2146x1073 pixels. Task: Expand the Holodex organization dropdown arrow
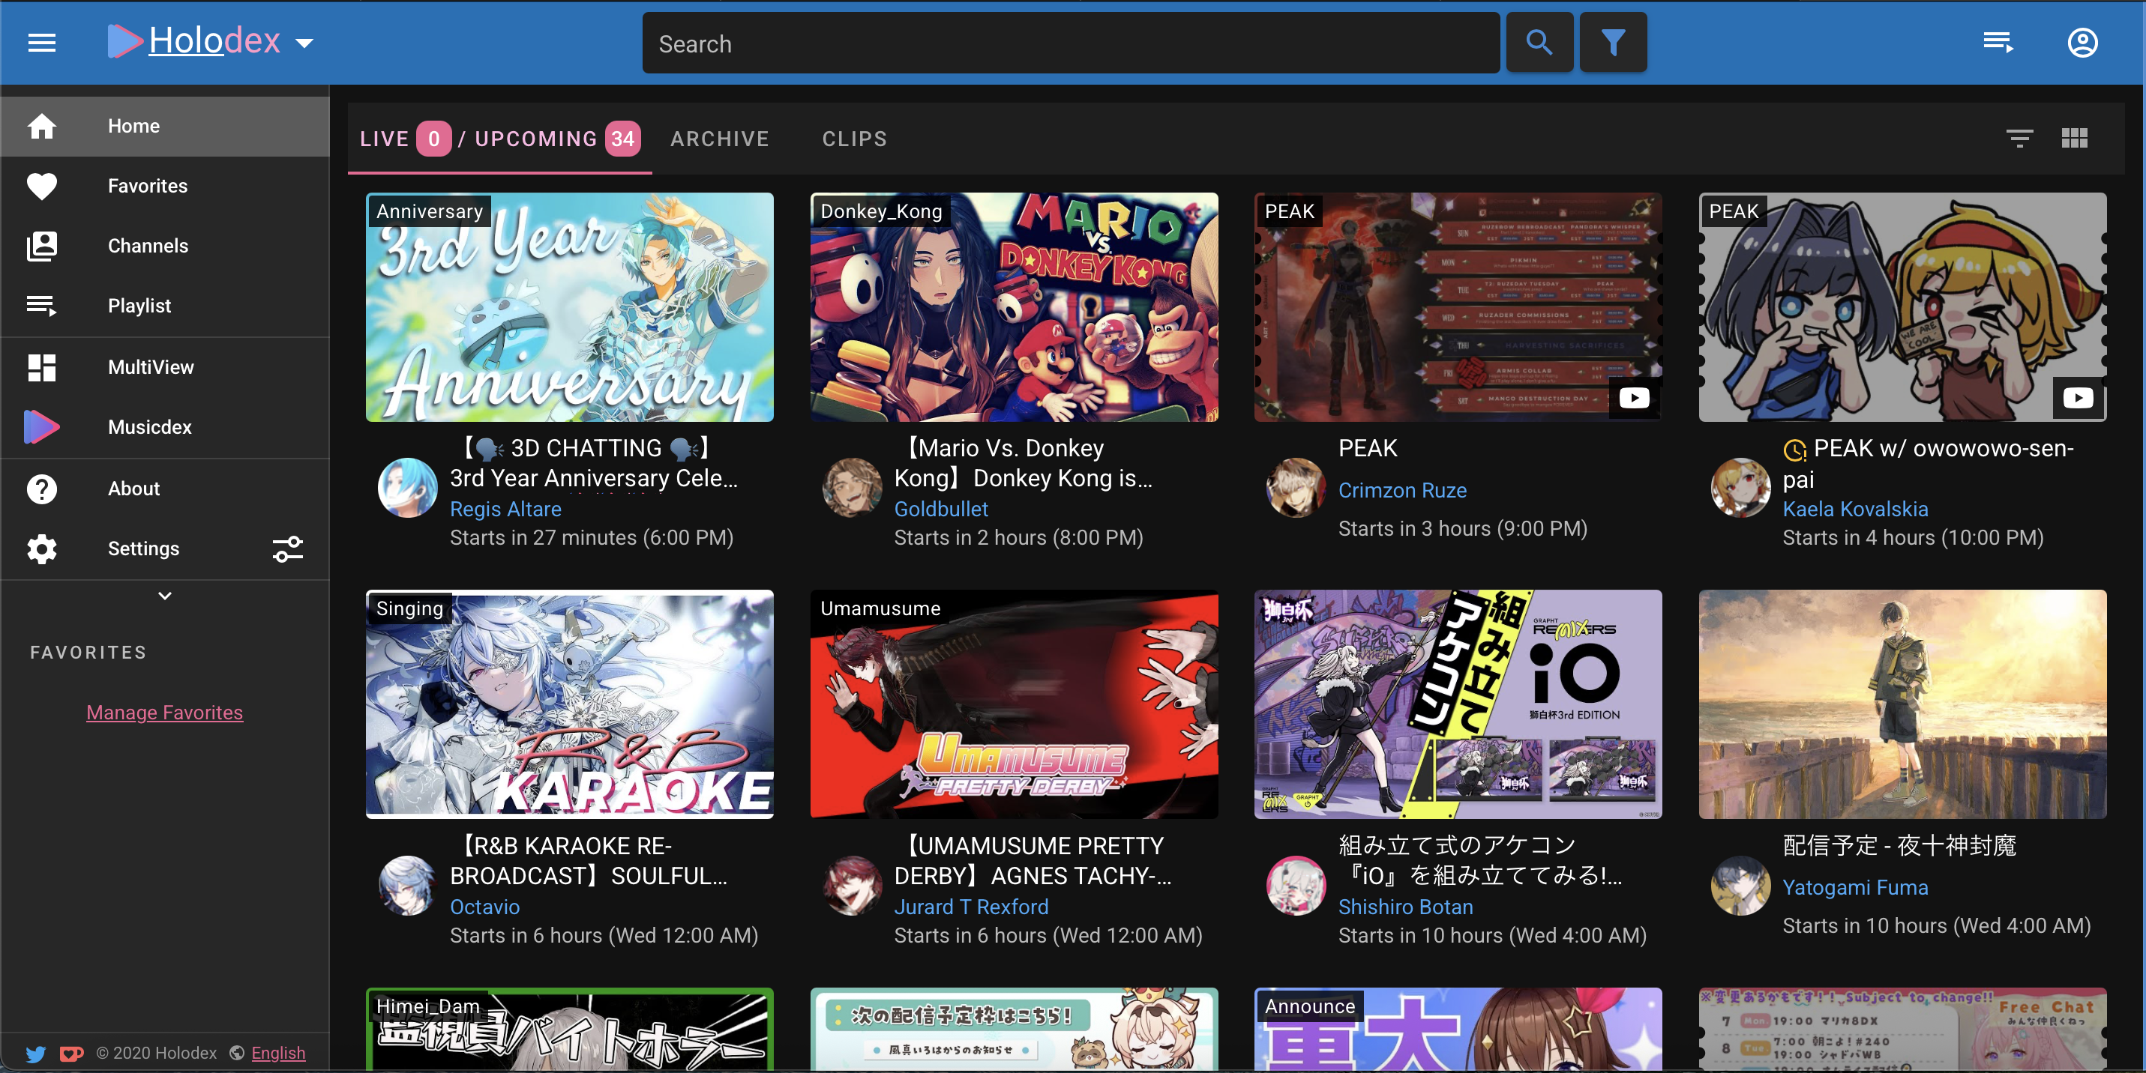click(305, 43)
